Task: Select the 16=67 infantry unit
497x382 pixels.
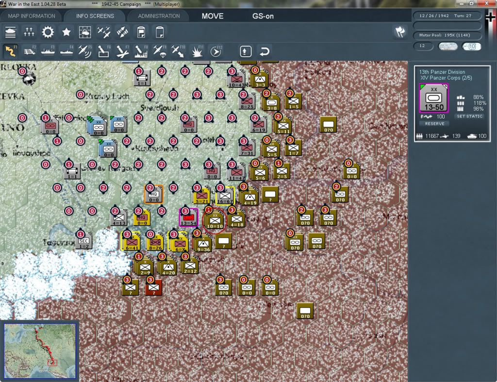Action: (x=225, y=196)
